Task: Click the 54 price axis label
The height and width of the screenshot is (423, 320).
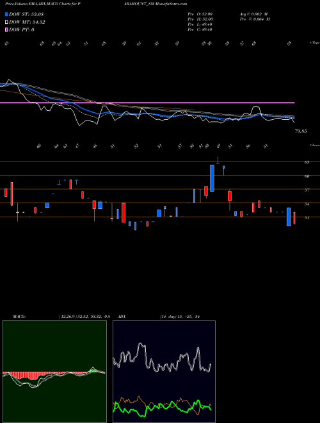Action: [307, 204]
